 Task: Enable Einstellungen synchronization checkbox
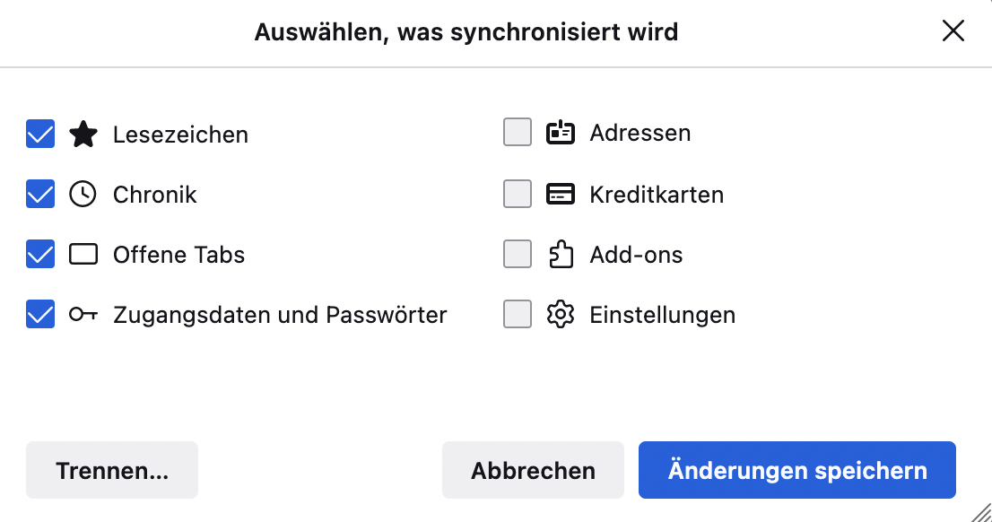[x=518, y=315]
